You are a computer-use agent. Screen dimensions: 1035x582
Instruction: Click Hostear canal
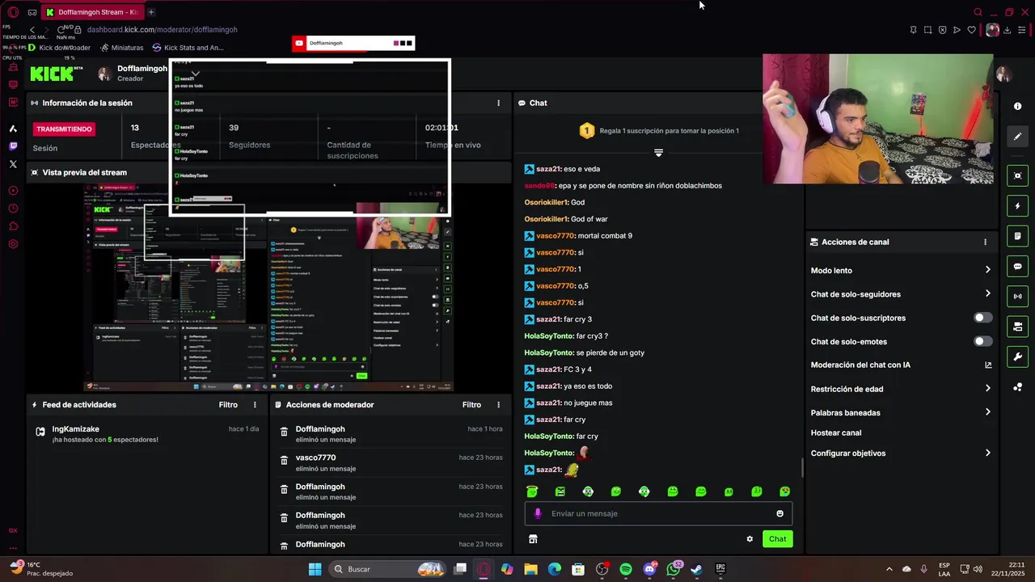[x=836, y=432]
